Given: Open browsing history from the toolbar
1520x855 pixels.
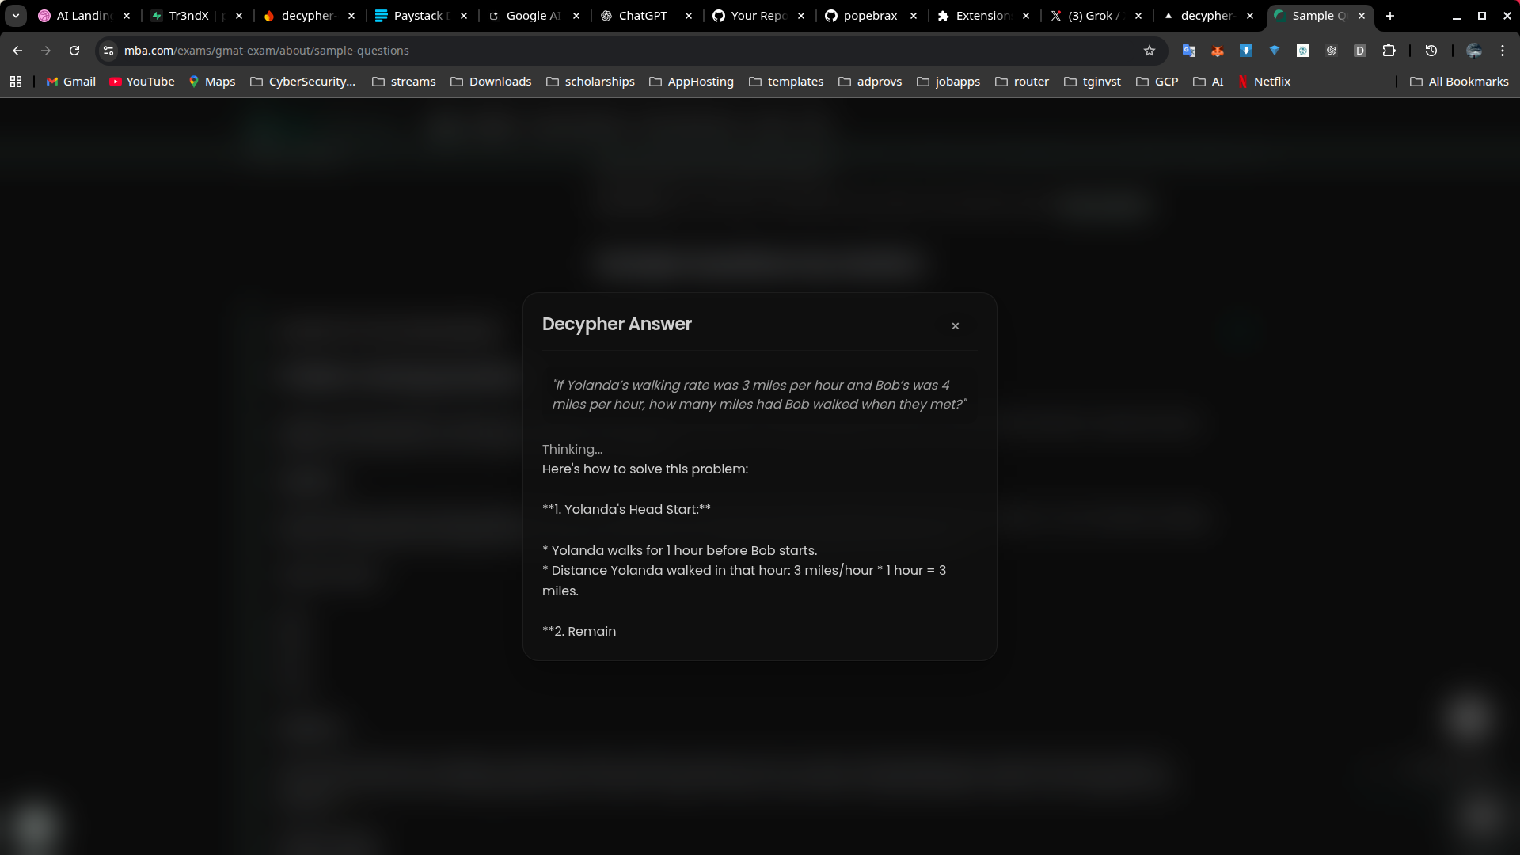Looking at the screenshot, I should pos(1431,50).
